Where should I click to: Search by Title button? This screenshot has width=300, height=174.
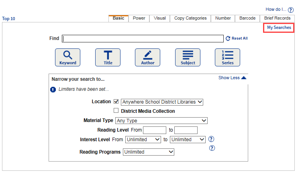tap(108, 57)
